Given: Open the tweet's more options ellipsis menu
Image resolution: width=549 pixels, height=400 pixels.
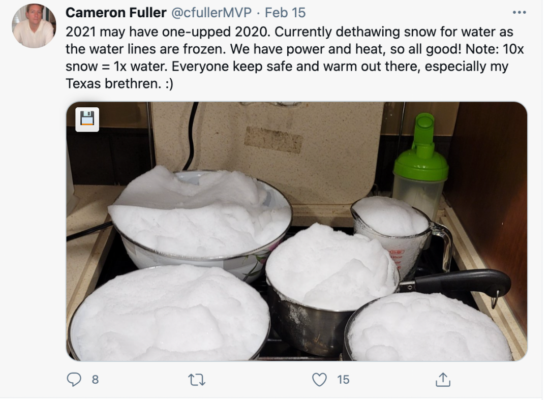Looking at the screenshot, I should (519, 13).
